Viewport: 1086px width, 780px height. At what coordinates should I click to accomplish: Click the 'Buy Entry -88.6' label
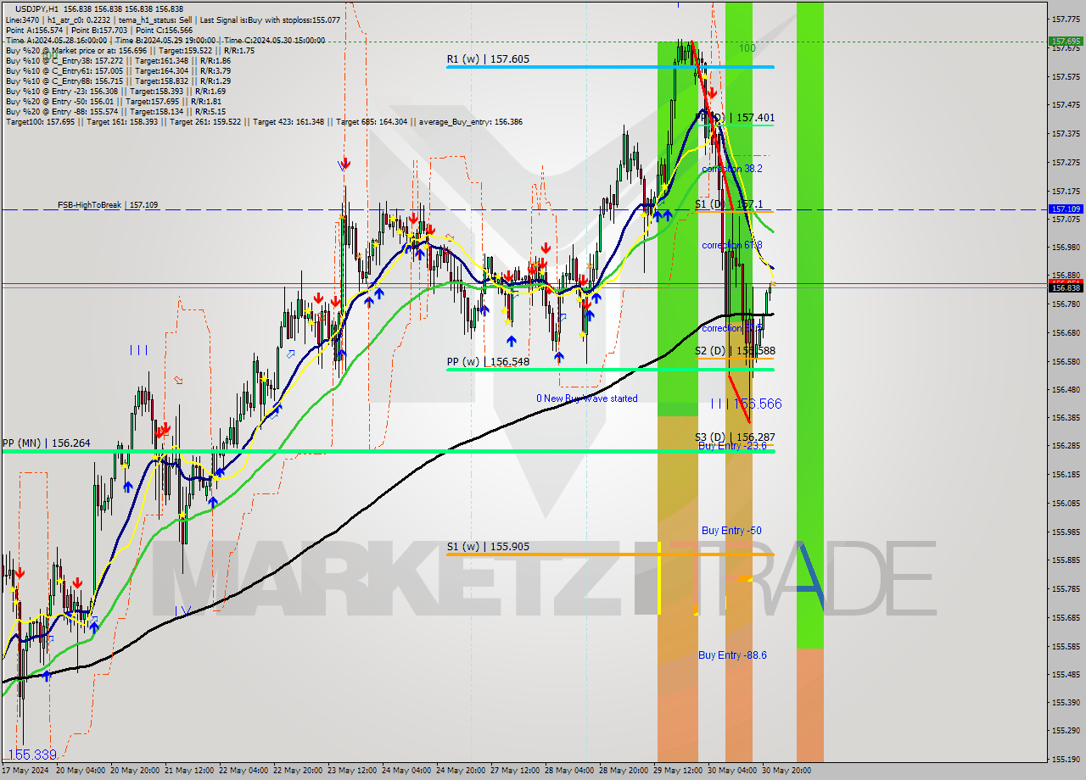tap(732, 655)
